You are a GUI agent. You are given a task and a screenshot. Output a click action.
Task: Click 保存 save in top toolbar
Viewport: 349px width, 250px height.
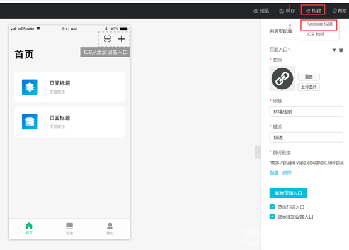287,11
